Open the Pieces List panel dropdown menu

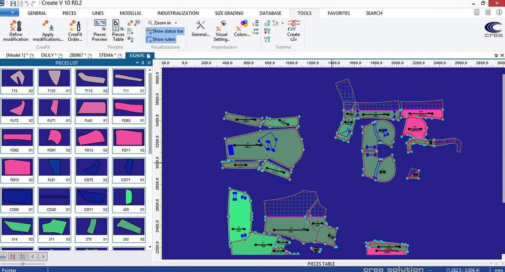click(137, 63)
